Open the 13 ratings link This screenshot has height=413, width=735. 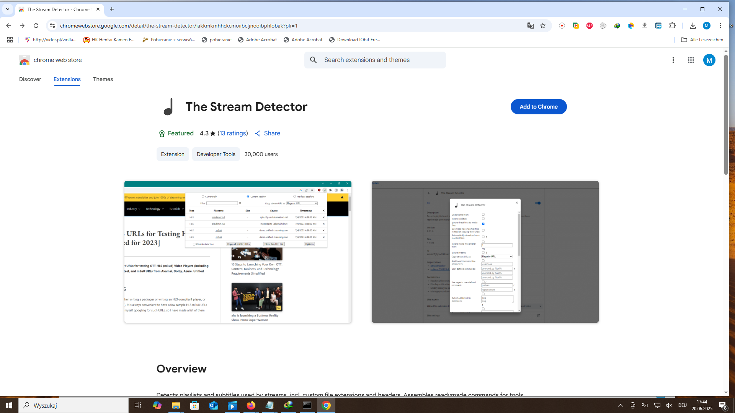tap(233, 133)
